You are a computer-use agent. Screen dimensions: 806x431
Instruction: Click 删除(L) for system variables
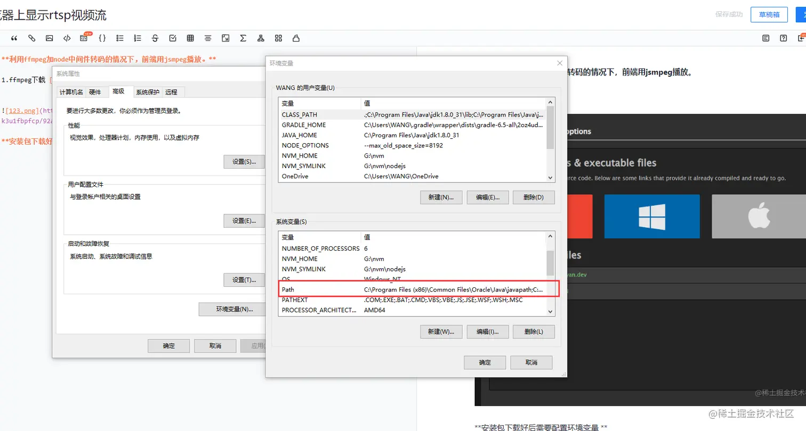tap(534, 332)
